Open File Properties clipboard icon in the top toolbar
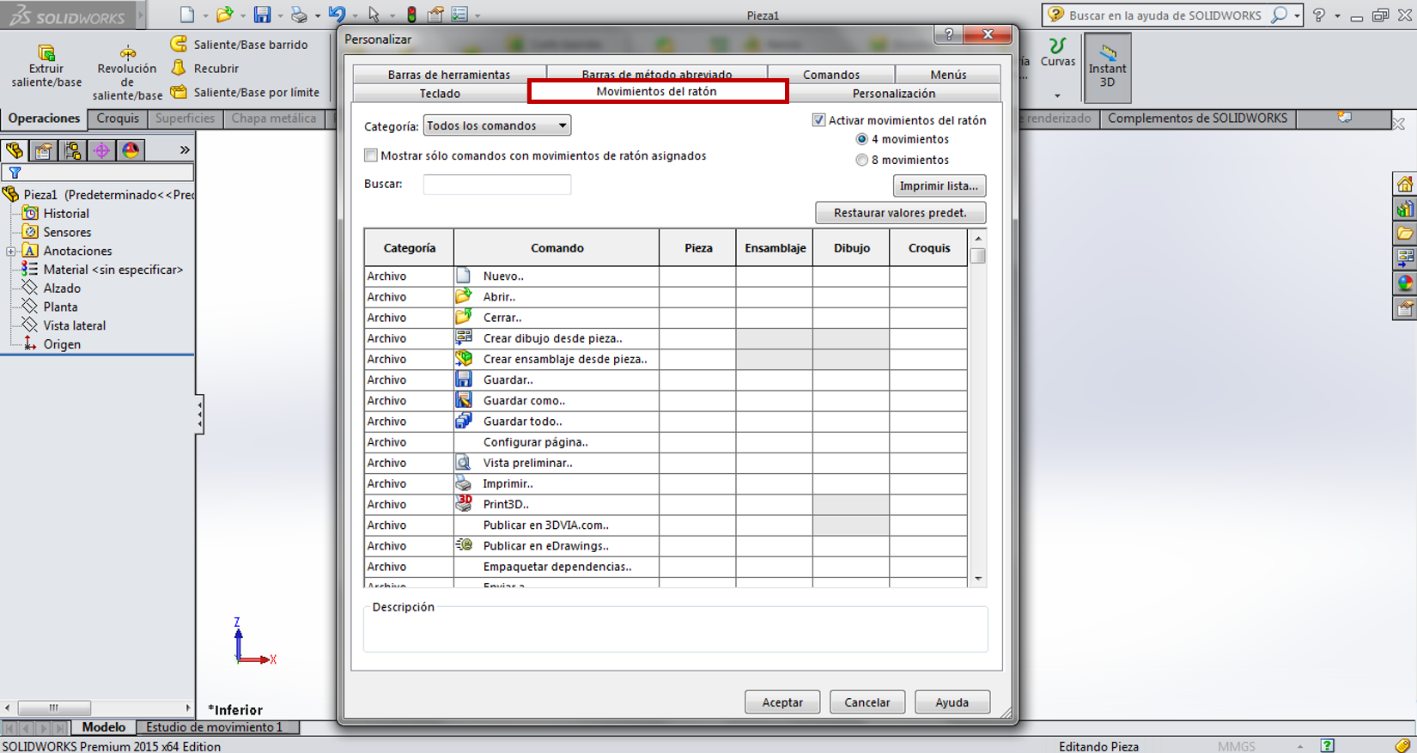1417x753 pixels. coord(435,15)
